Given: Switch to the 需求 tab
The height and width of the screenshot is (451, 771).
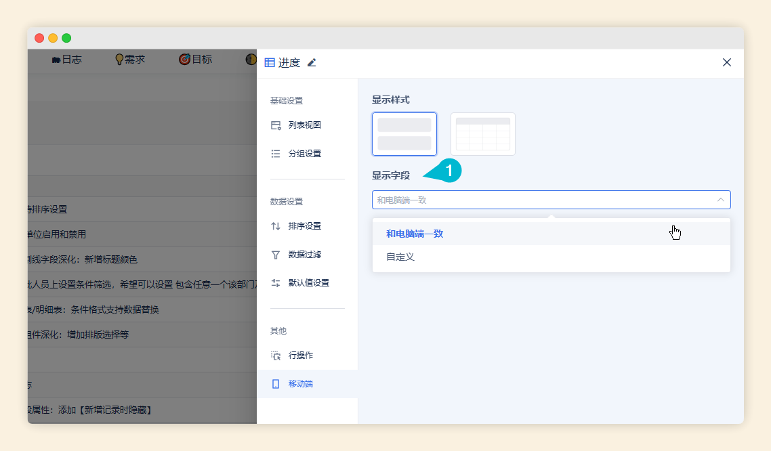Looking at the screenshot, I should 130,60.
